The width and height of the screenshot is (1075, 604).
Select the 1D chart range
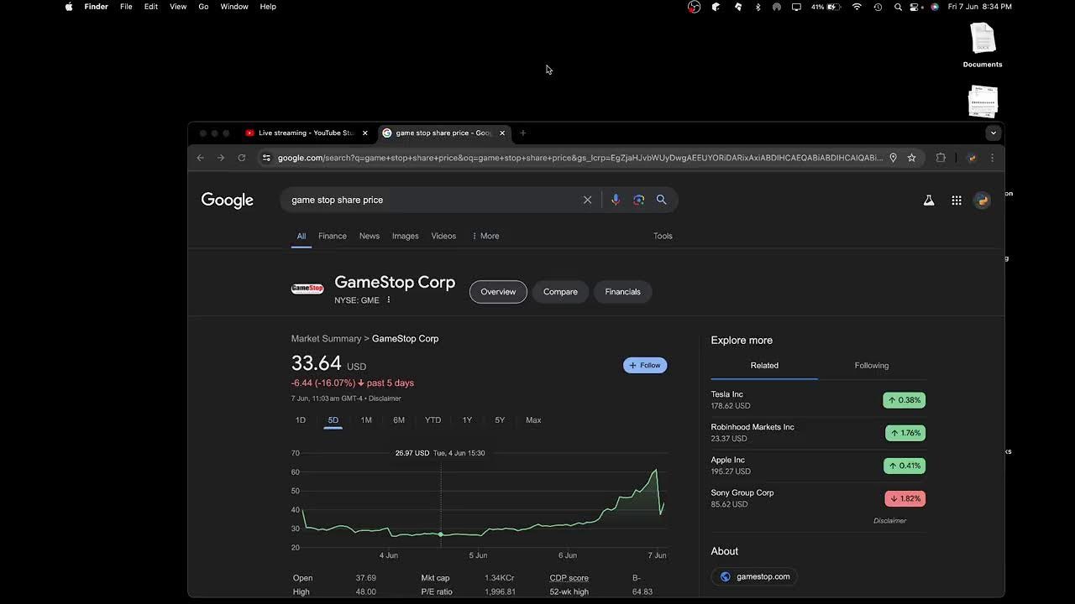301,420
